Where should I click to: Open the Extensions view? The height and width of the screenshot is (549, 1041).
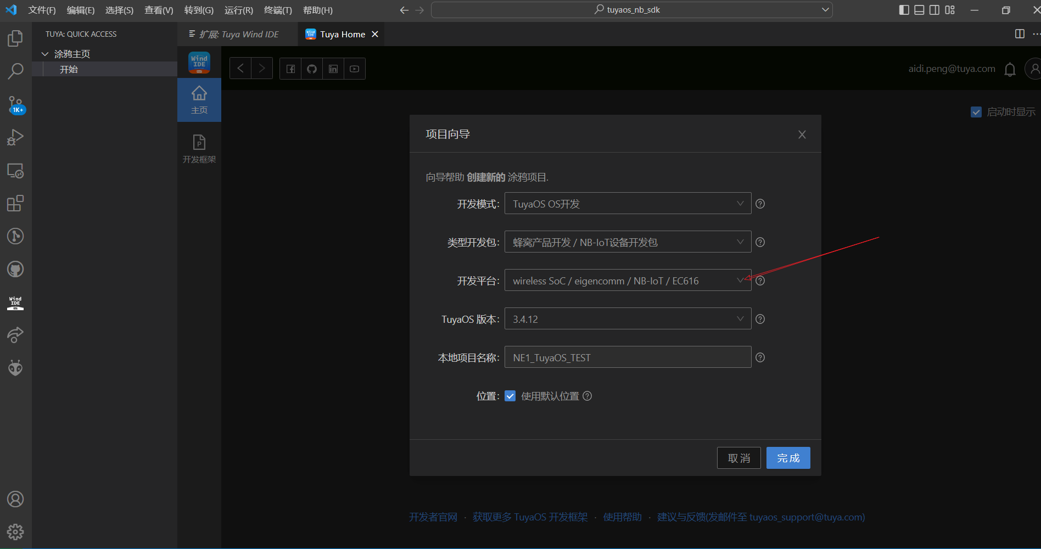15,204
